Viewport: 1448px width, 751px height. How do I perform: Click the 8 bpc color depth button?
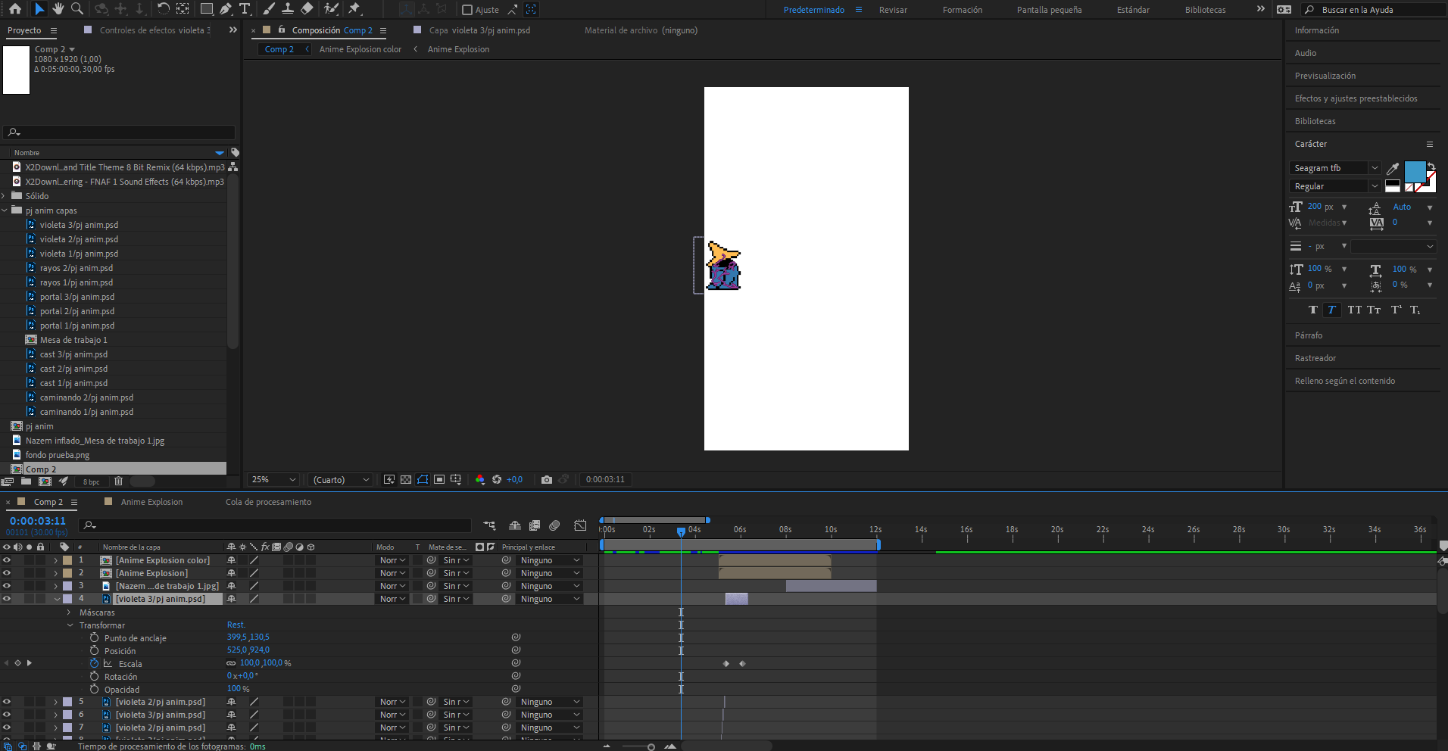tap(91, 482)
